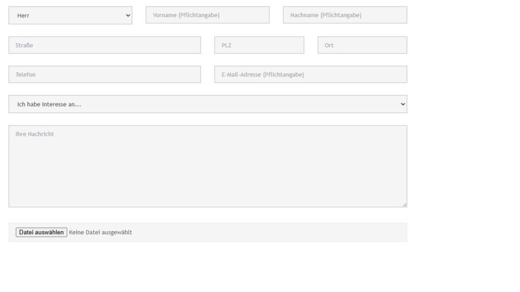Click the "Herr" text in the salutation box
This screenshot has height=292, width=520.
pyautogui.click(x=23, y=16)
